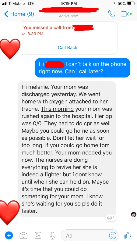Open the photo gallery picker icon

pyautogui.click(x=38, y=235)
